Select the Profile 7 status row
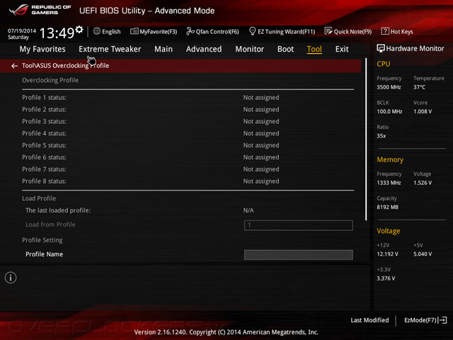453x340 pixels. tap(188, 169)
